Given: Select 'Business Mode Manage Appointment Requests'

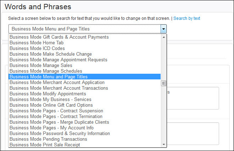Looking at the screenshot, I should tap(58, 60).
